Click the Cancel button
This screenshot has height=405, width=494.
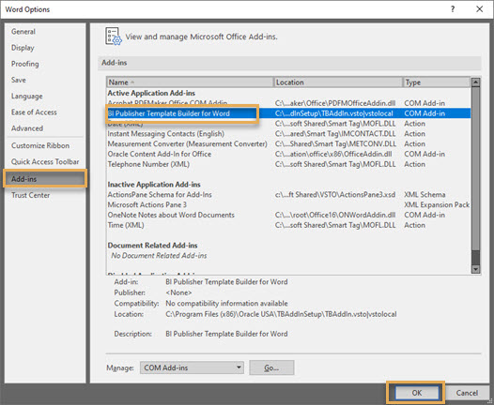[467, 393]
